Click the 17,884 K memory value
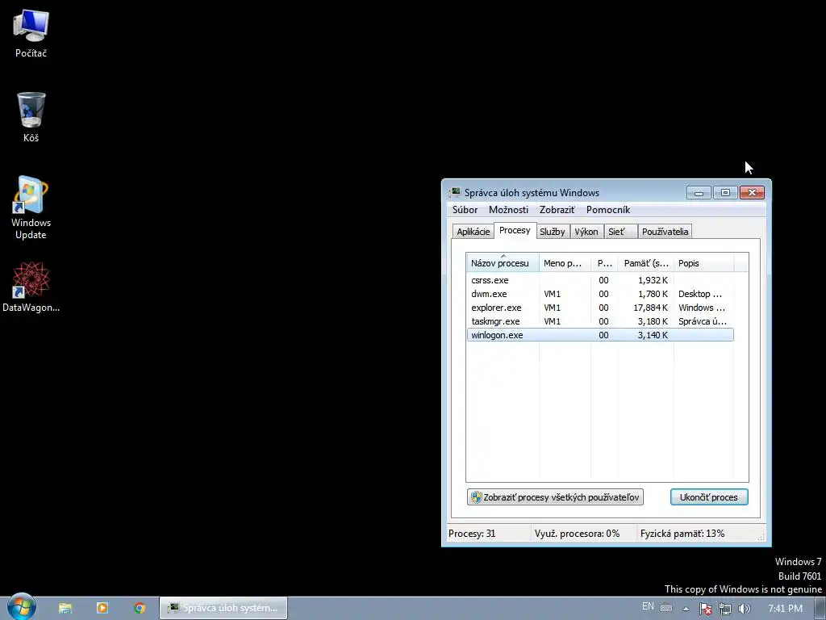The image size is (826, 620). click(651, 308)
